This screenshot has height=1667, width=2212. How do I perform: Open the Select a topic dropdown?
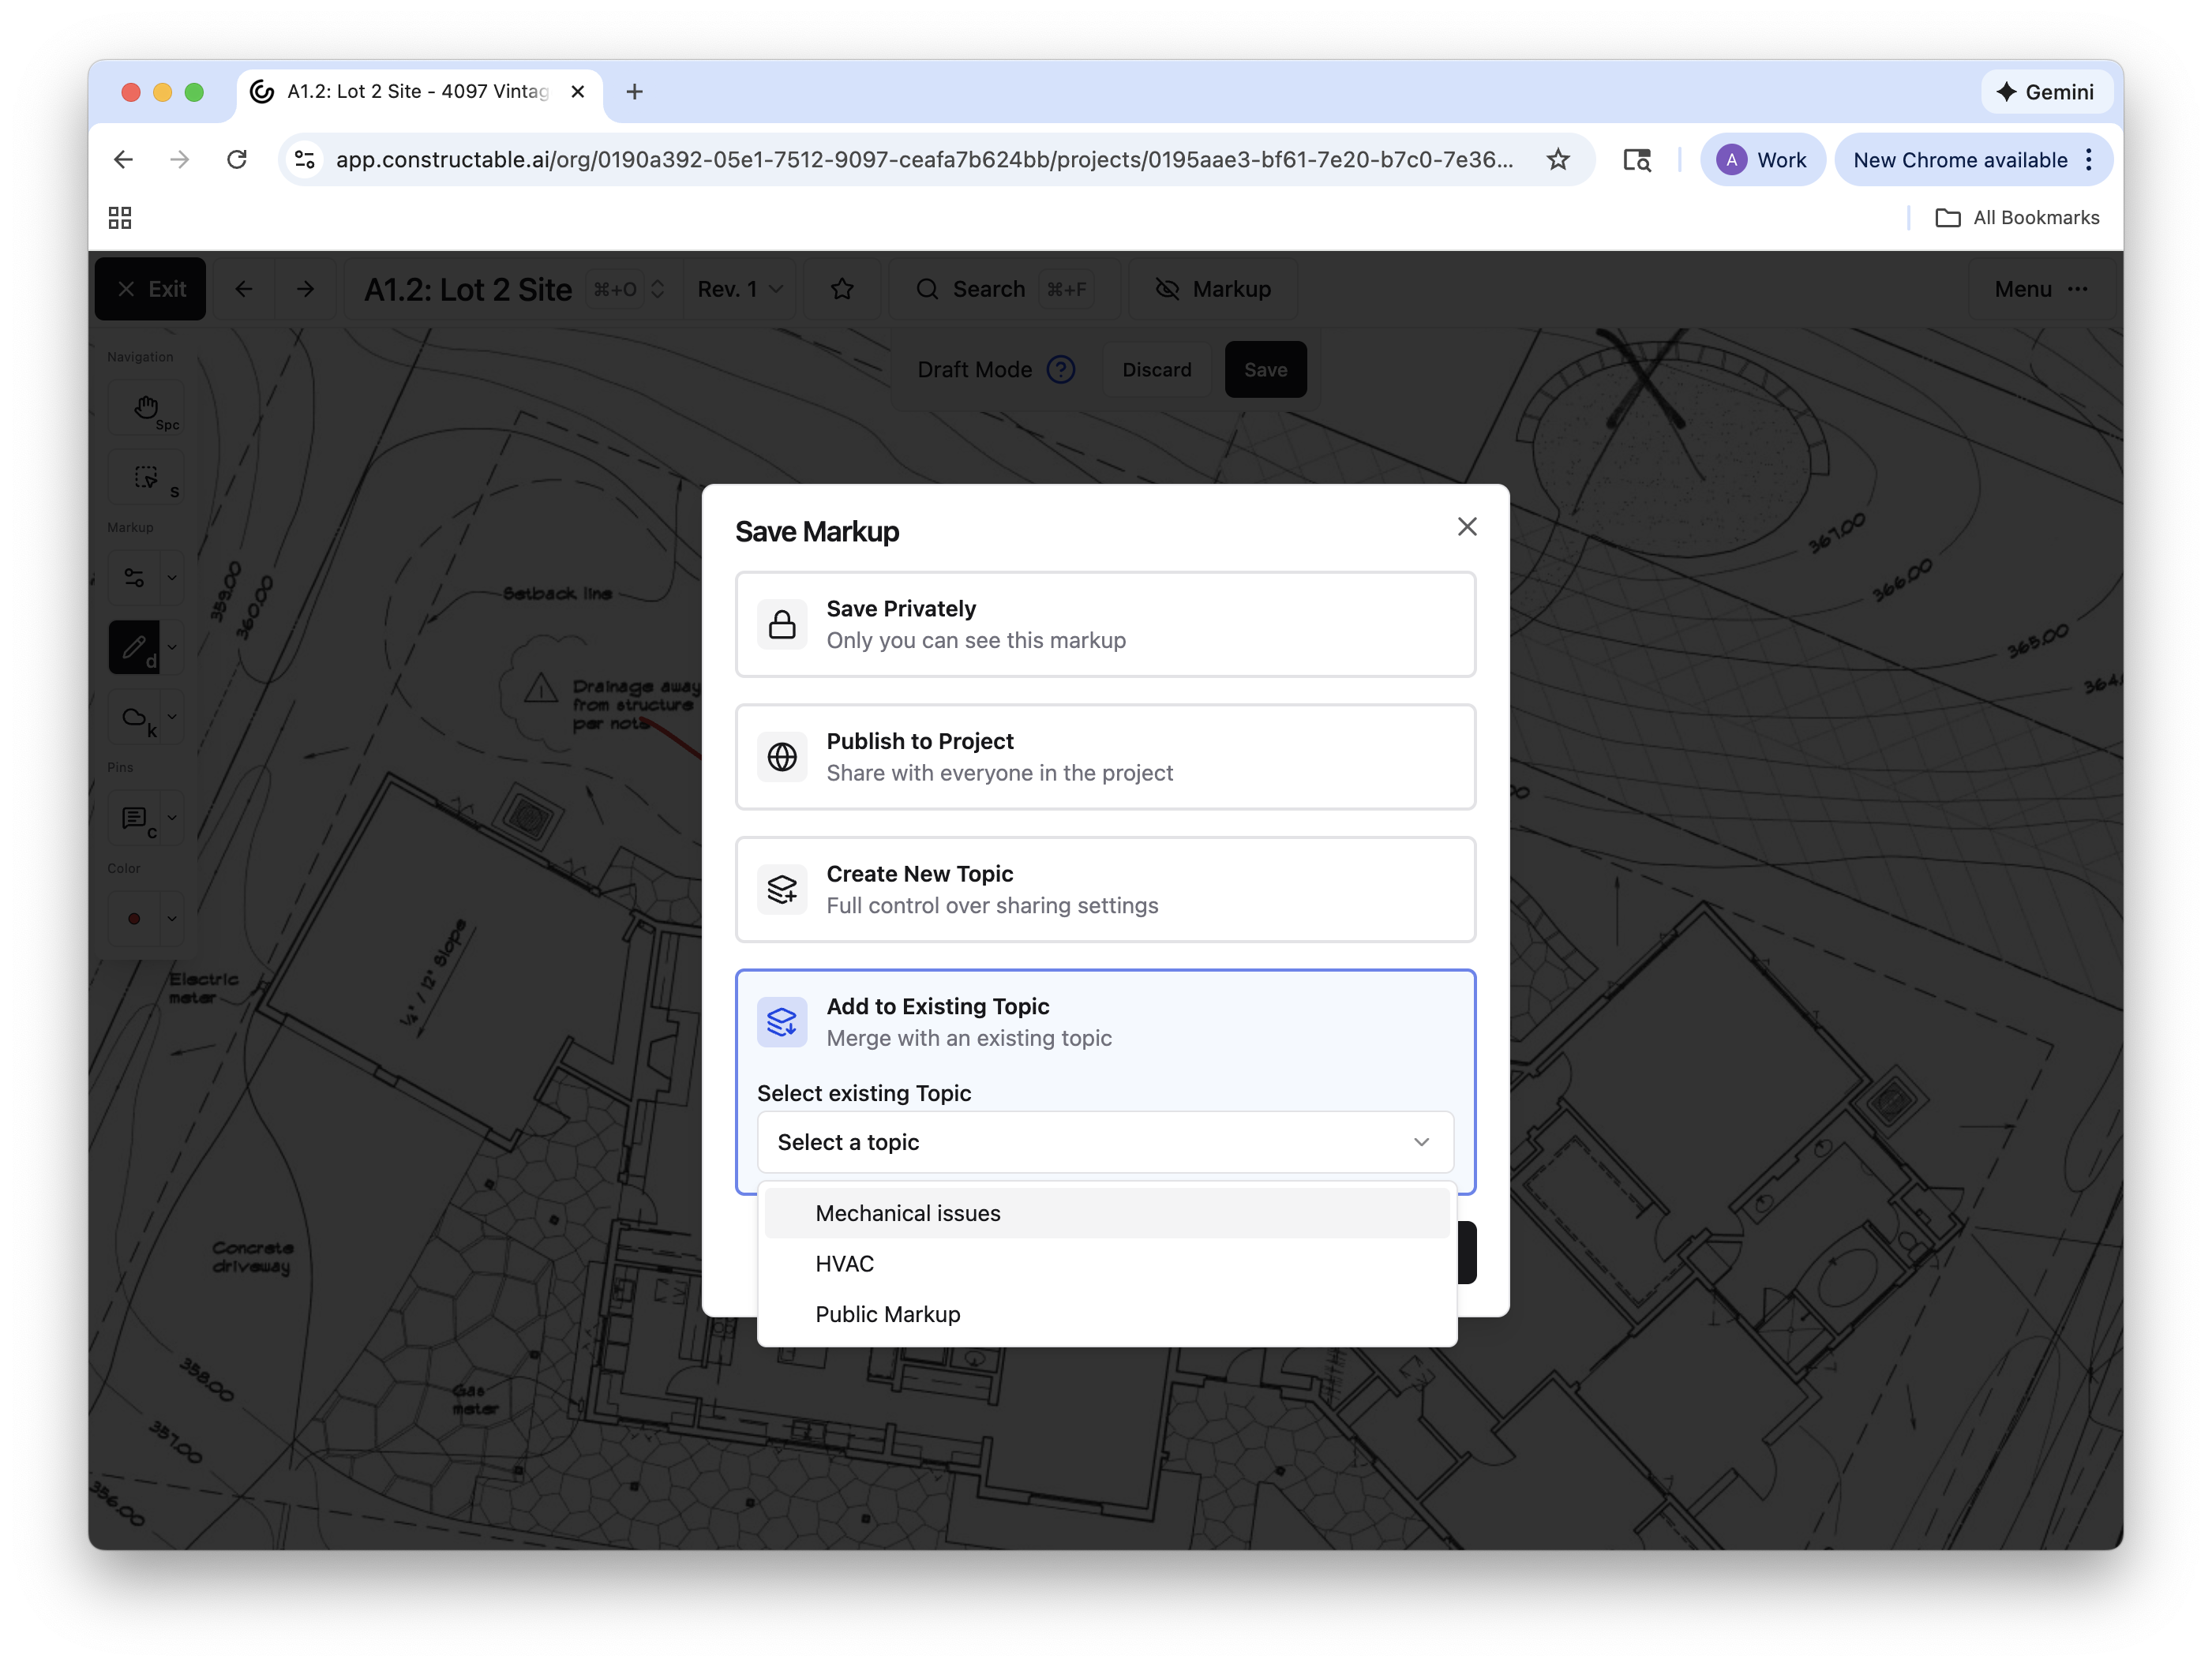tap(1105, 1142)
